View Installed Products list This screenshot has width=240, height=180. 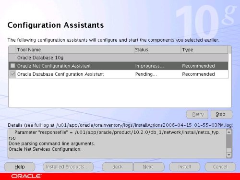point(68,167)
